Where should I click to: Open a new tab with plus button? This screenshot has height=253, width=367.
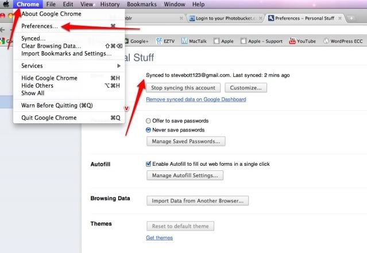[351, 18]
